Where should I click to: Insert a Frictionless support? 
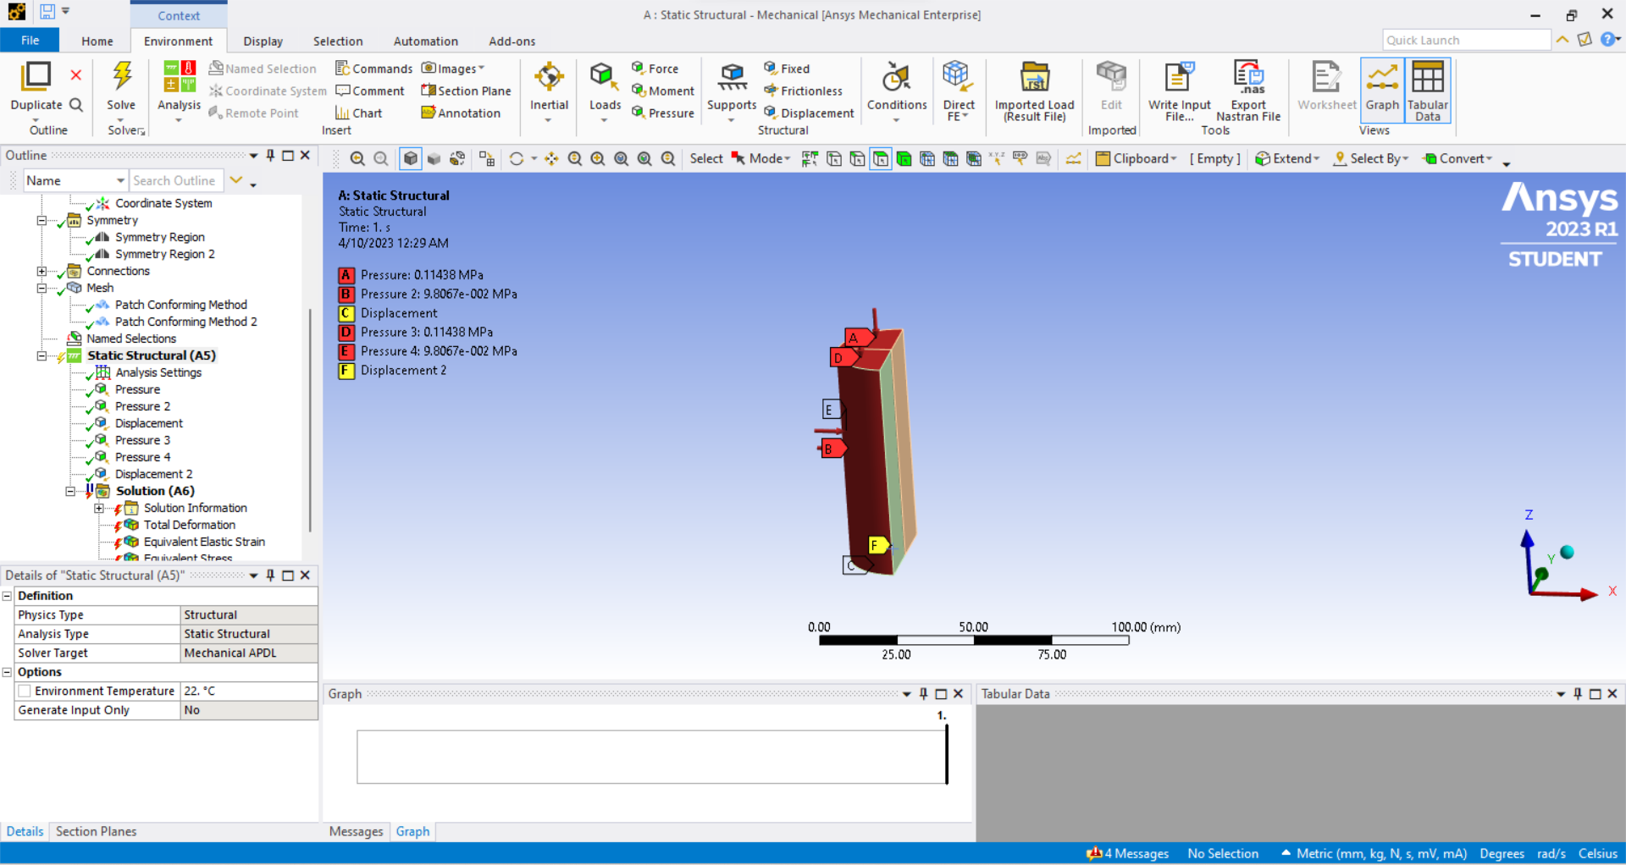tap(803, 91)
